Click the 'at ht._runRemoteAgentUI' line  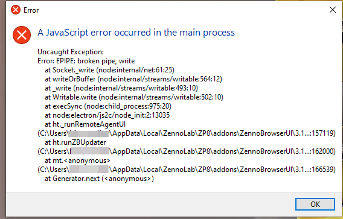click(x=85, y=124)
